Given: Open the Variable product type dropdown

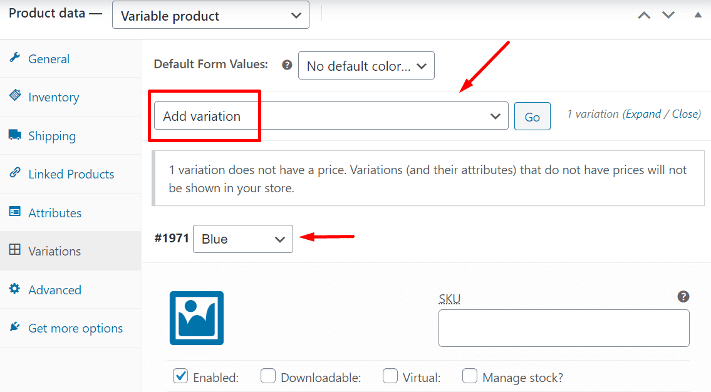Looking at the screenshot, I should click(211, 15).
